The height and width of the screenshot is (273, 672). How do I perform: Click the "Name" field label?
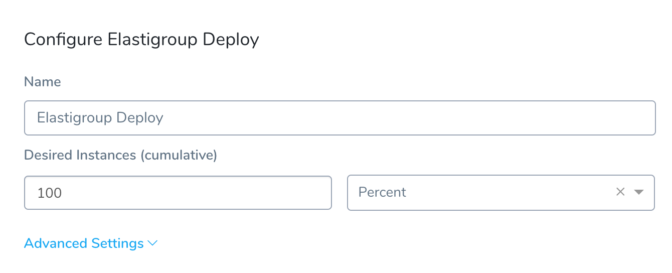pos(43,82)
